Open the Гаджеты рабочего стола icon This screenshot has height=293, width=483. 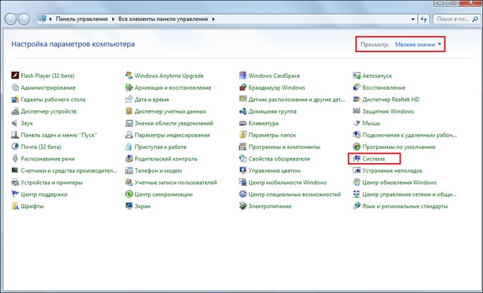pyautogui.click(x=15, y=99)
